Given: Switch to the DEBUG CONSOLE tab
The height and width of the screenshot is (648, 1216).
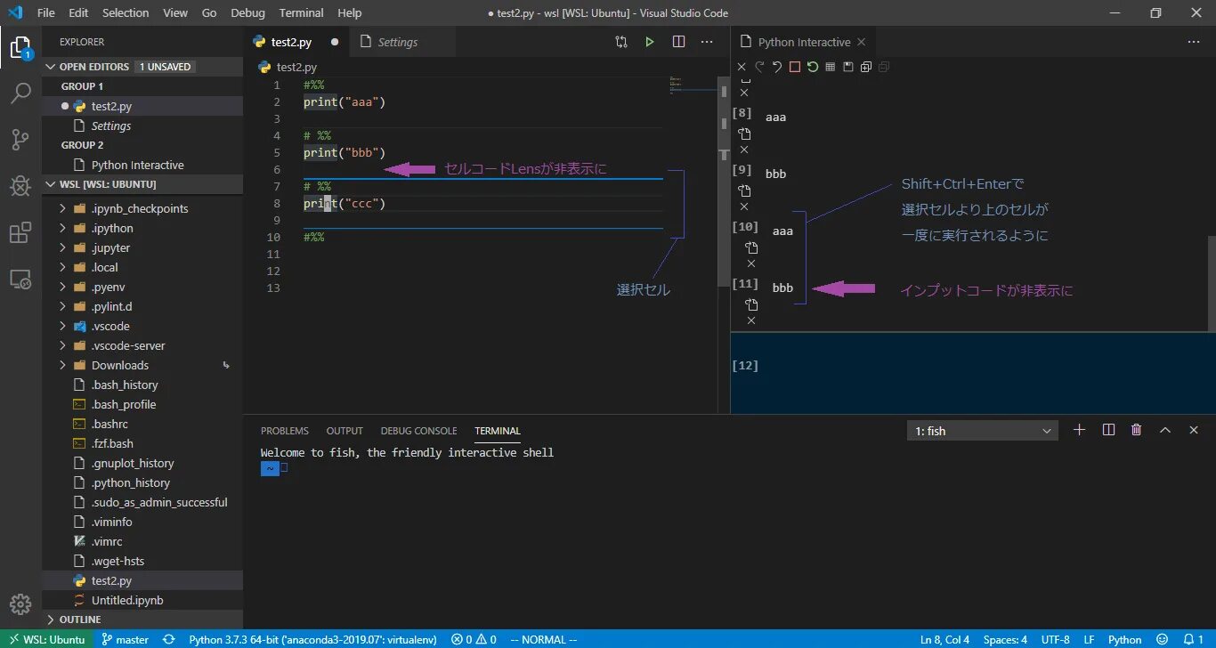Looking at the screenshot, I should 418,431.
